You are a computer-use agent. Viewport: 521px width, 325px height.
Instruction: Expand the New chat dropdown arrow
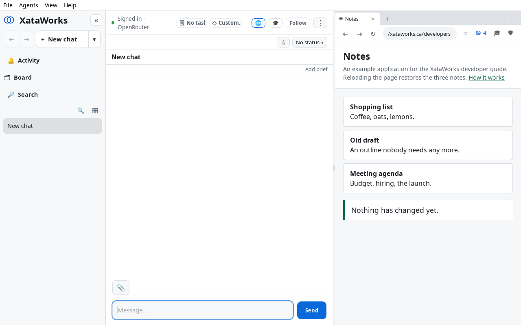tap(94, 39)
